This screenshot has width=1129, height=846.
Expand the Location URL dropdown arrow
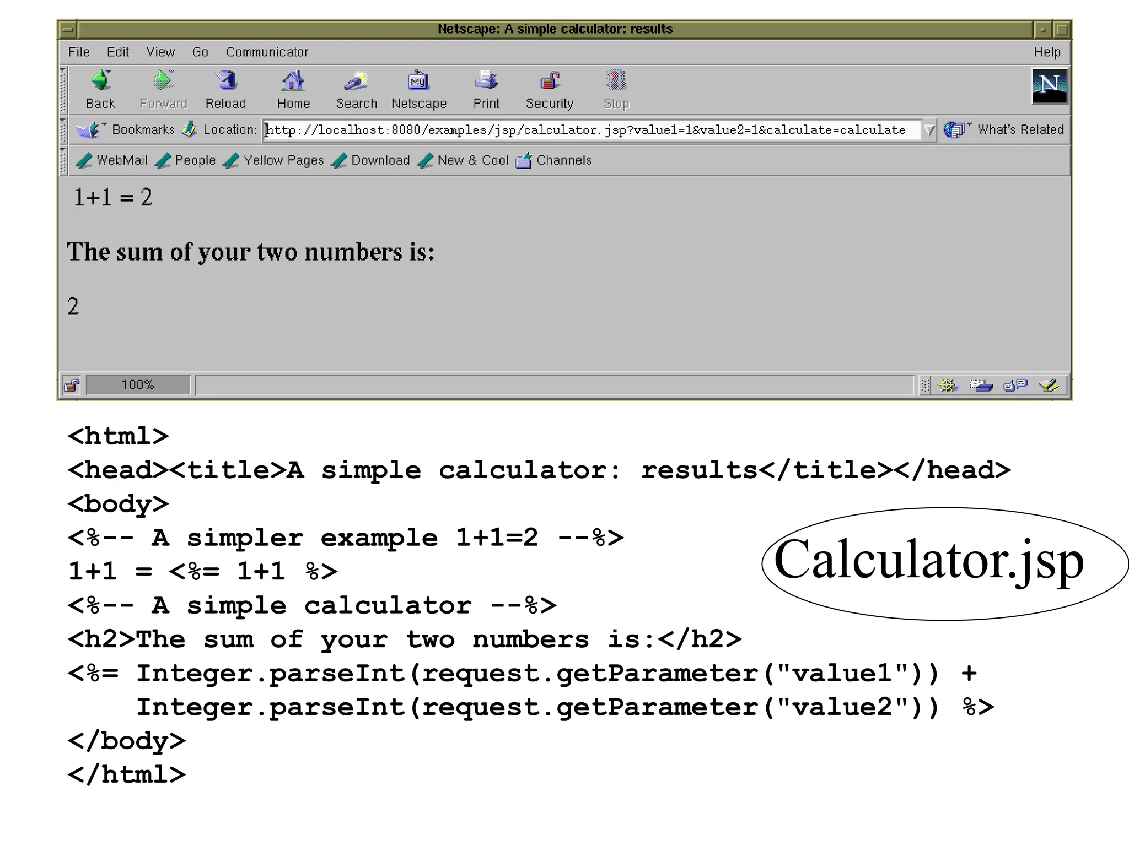tap(929, 131)
